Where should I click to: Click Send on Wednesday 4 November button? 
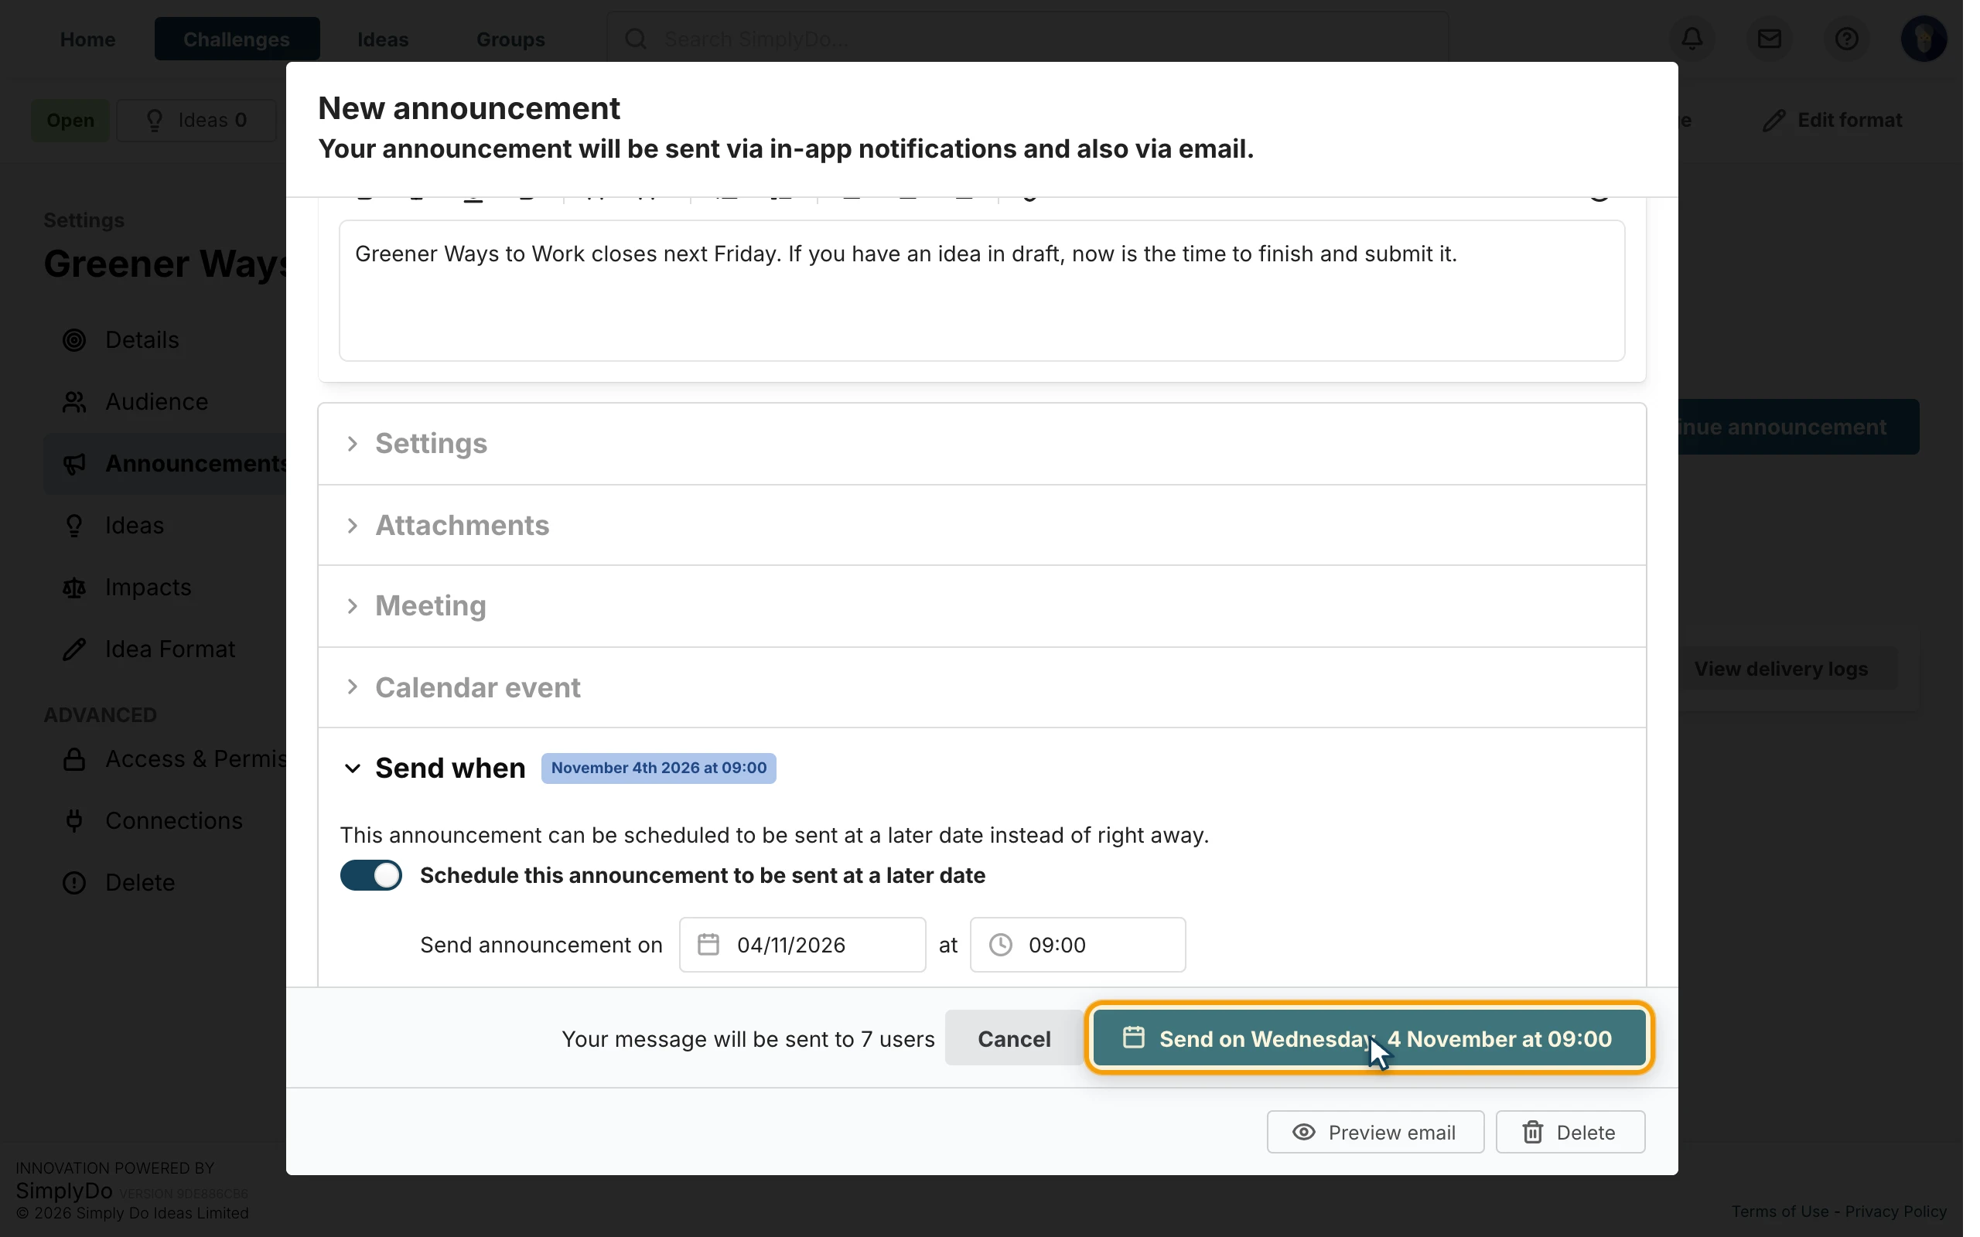(x=1369, y=1038)
